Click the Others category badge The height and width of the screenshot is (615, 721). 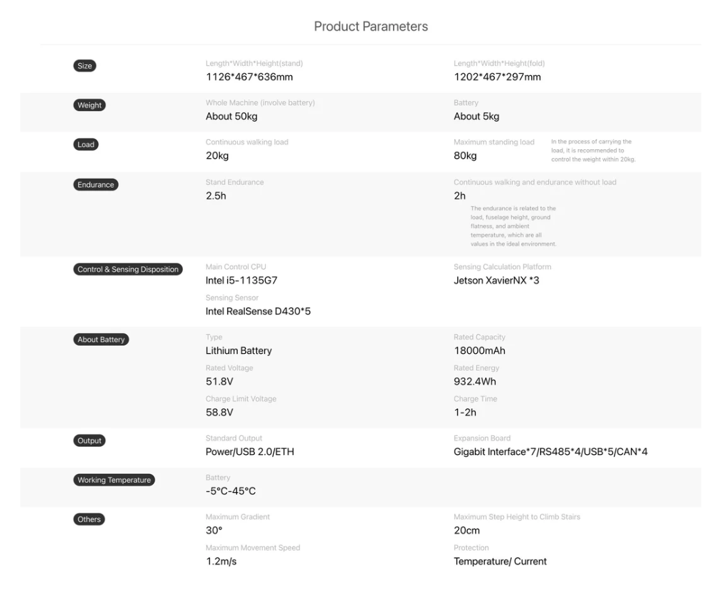[89, 519]
